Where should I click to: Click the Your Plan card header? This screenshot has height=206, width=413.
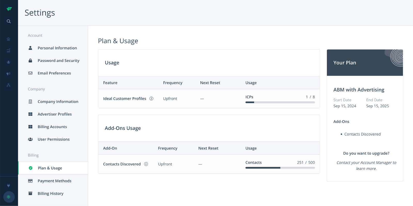click(365, 62)
